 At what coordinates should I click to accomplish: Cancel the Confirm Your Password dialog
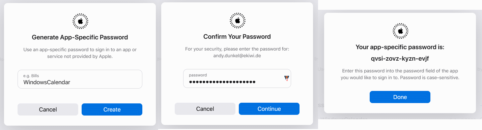205,109
